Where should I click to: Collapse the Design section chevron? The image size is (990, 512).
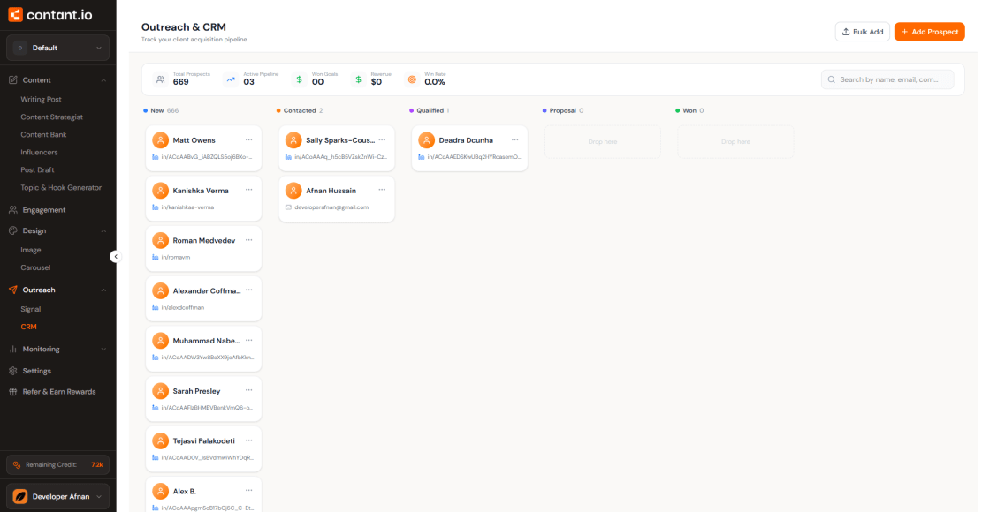103,230
